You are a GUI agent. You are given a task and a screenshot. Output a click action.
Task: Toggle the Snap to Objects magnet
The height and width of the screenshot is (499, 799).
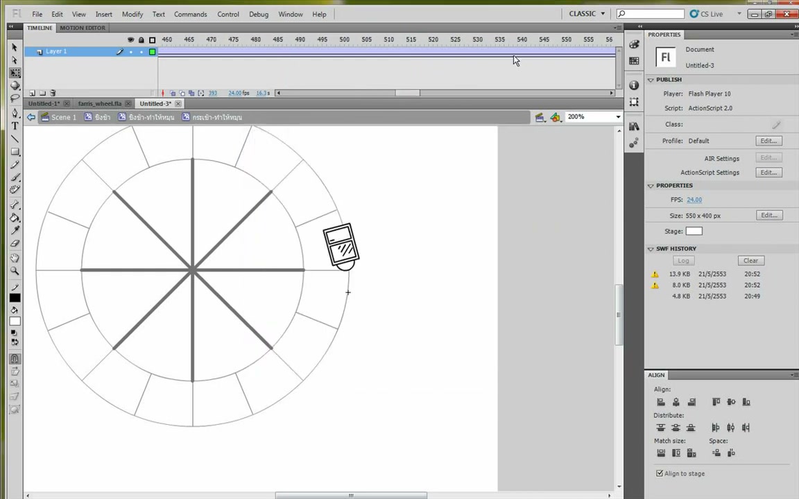(x=15, y=358)
